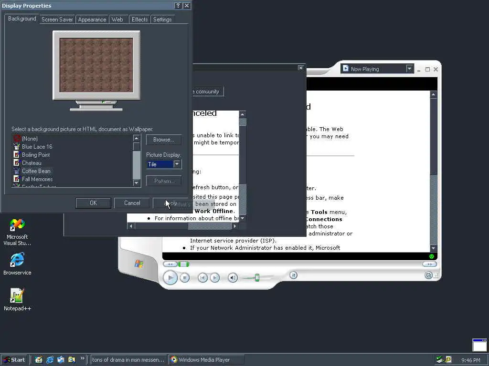Click the rewind button on the seek bar
The image size is (489, 366).
pyautogui.click(x=170, y=264)
